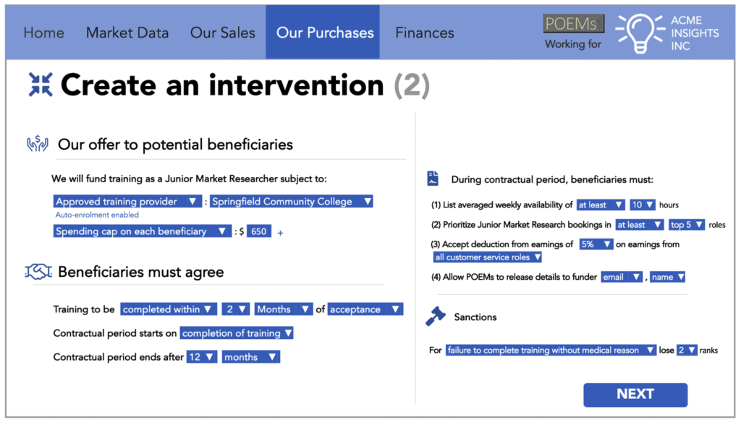Open the Approved training provider dropdown
The height and width of the screenshot is (425, 741).
(x=127, y=201)
